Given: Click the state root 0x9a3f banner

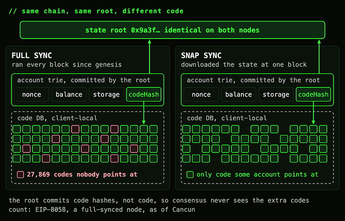Looking at the screenshot, I should pos(172,30).
